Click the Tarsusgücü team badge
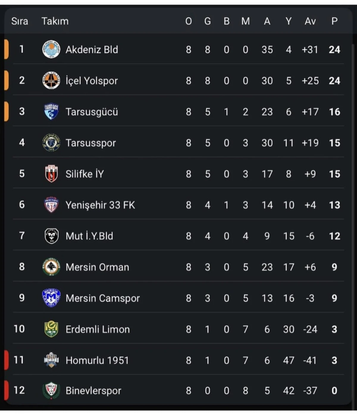Screen dimensions: 357x414 (51, 112)
